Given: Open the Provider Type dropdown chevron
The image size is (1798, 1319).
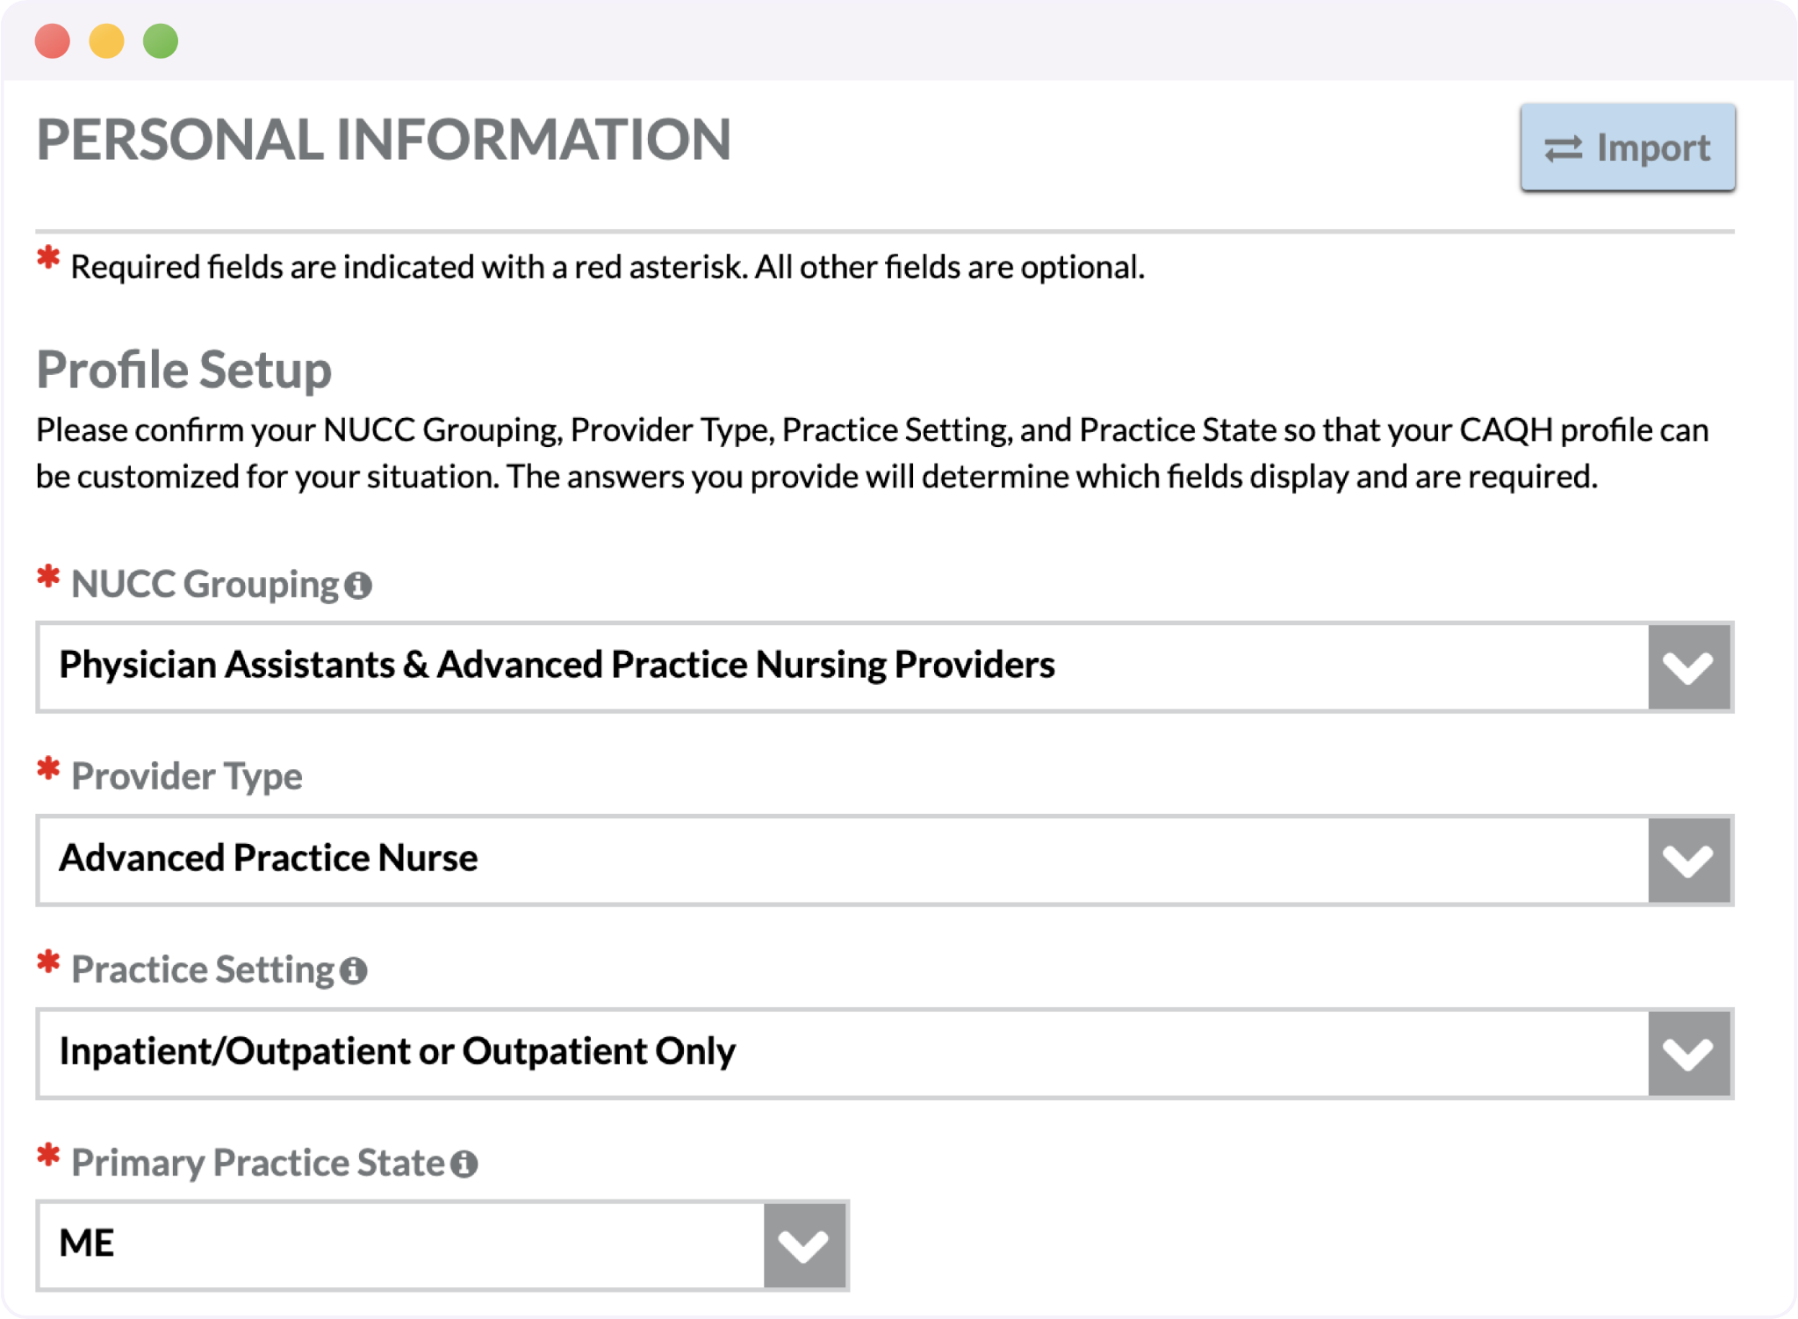Looking at the screenshot, I should coord(1688,861).
